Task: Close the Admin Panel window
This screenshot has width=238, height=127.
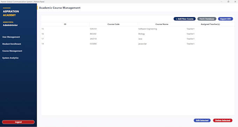Action: tap(235, 2)
